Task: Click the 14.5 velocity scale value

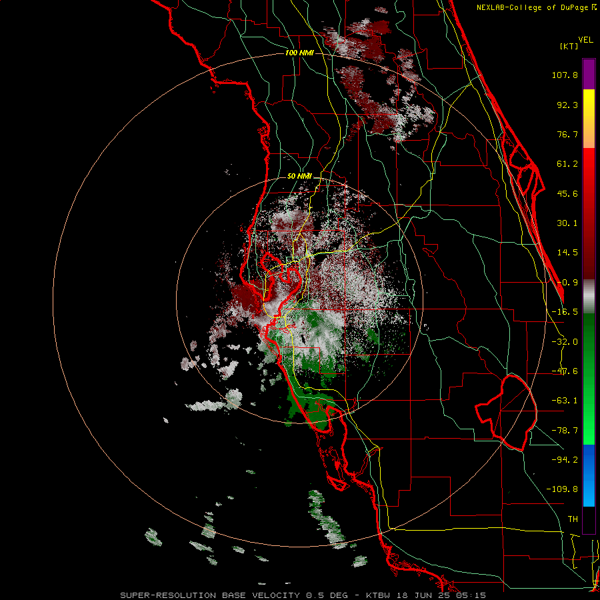Action: [x=567, y=253]
